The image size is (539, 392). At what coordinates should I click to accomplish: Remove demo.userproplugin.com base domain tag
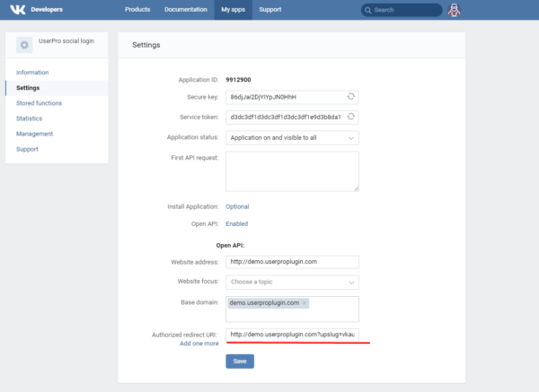pyautogui.click(x=305, y=303)
